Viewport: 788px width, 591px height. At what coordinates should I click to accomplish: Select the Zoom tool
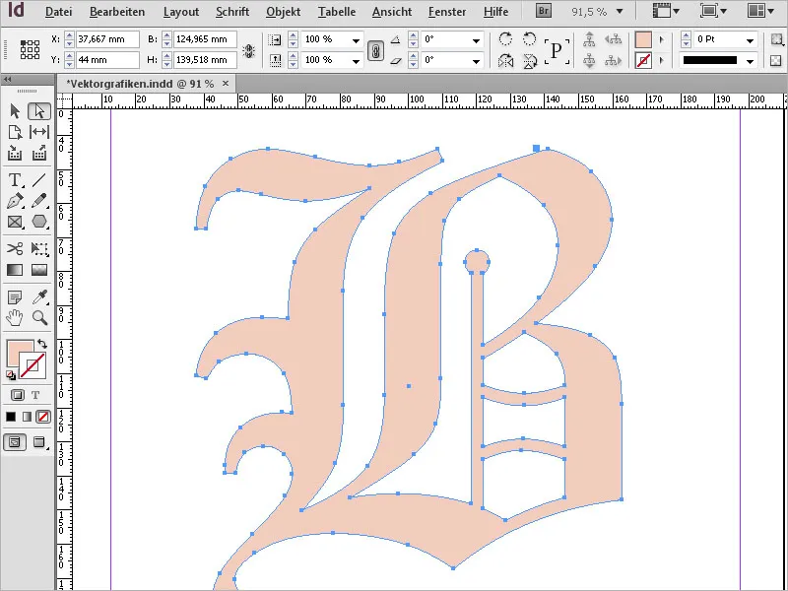[x=39, y=317]
